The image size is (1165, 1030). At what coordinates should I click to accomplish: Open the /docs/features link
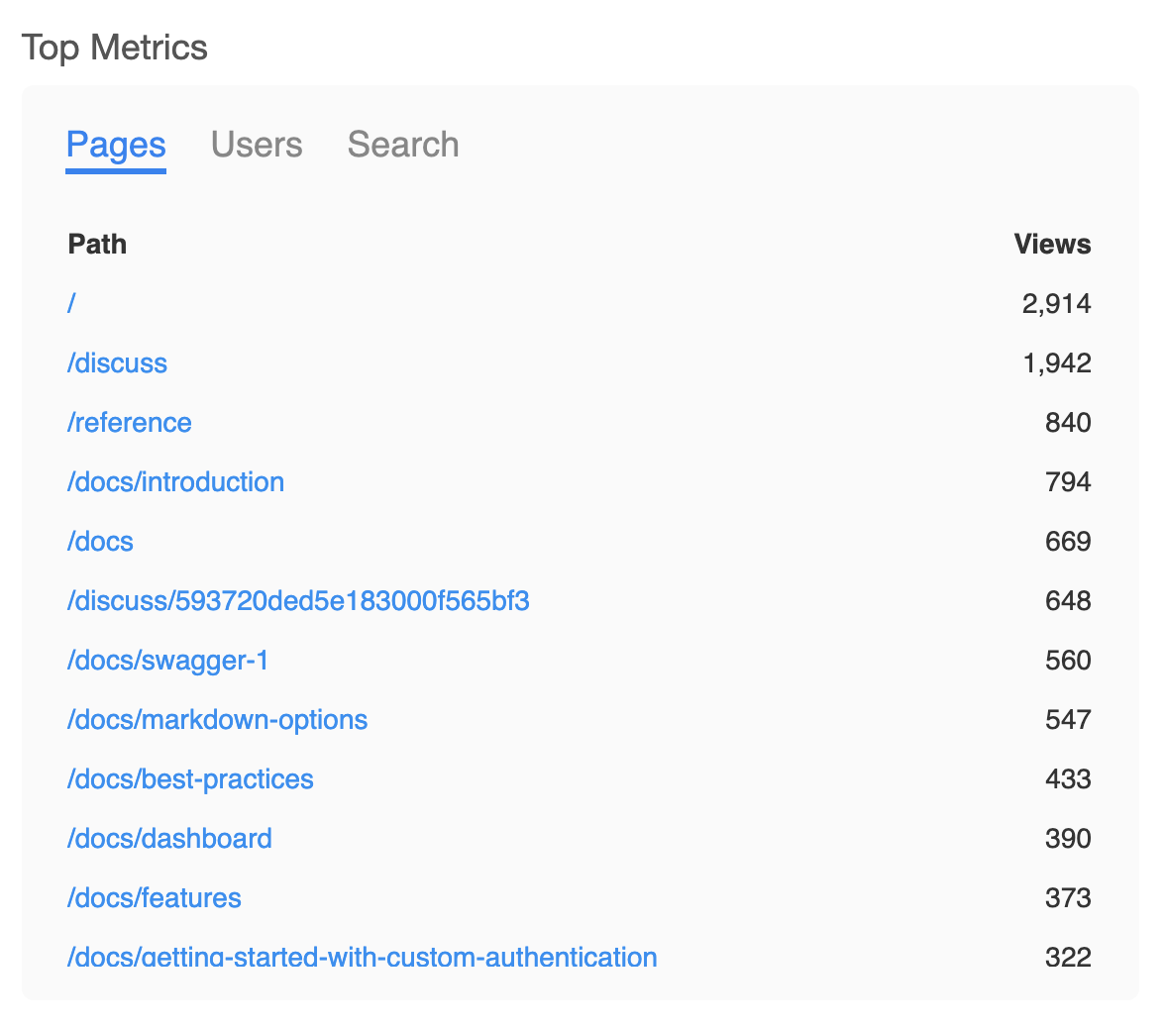154,898
